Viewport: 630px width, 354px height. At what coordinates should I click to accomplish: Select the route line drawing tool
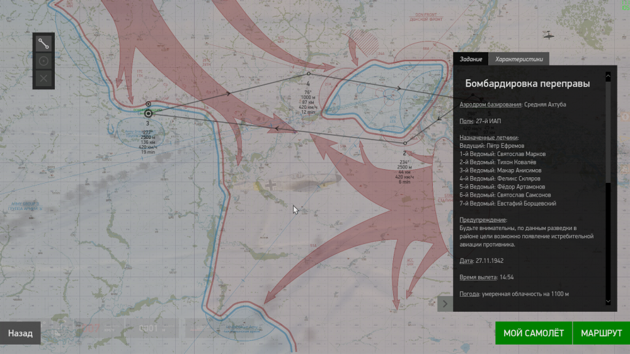[x=43, y=43]
